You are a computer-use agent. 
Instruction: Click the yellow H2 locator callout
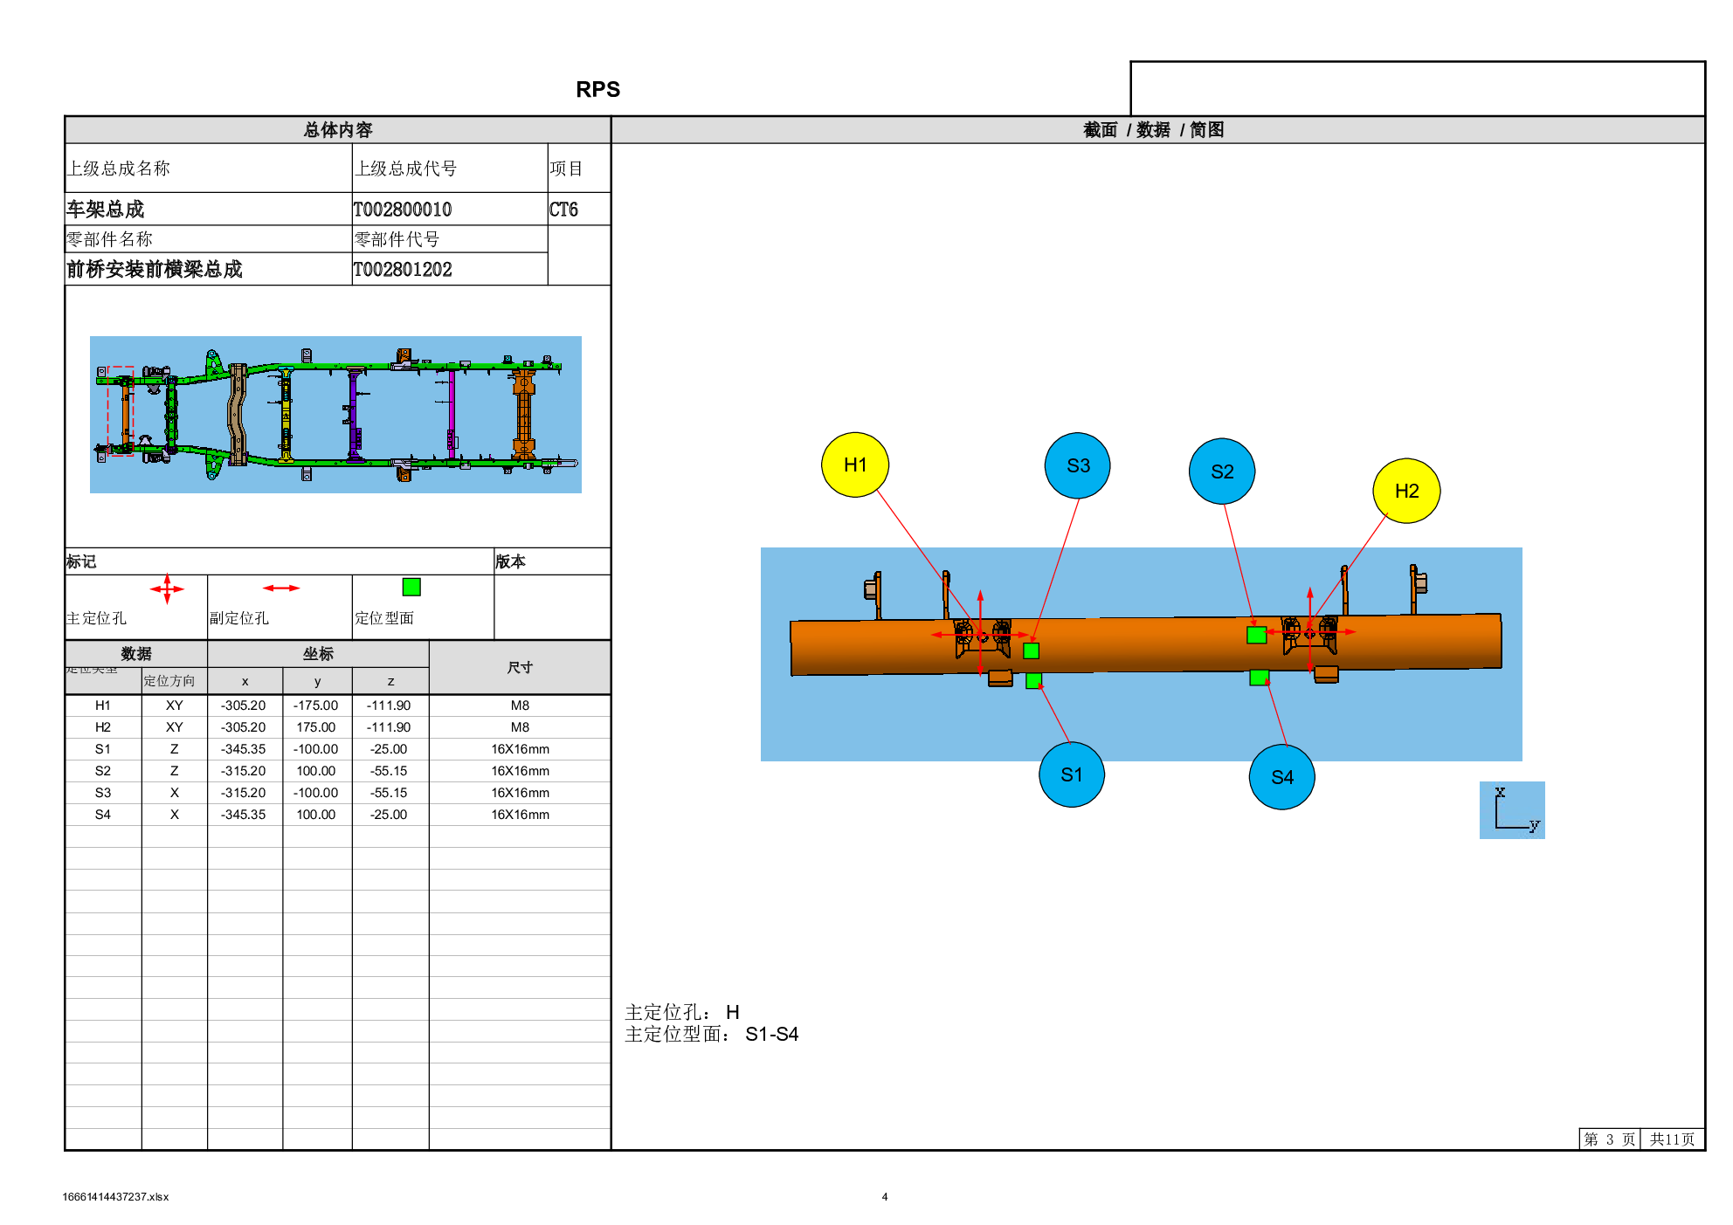click(x=1405, y=491)
